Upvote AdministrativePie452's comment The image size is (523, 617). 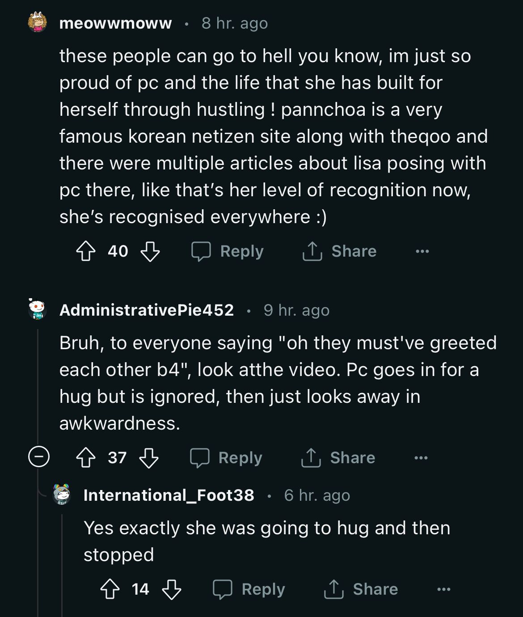85,458
